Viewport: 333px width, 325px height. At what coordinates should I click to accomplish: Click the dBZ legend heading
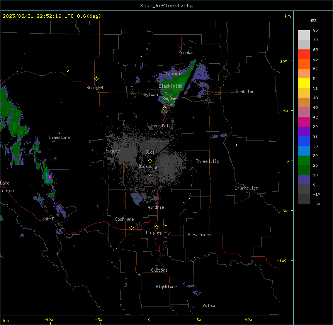(x=313, y=20)
